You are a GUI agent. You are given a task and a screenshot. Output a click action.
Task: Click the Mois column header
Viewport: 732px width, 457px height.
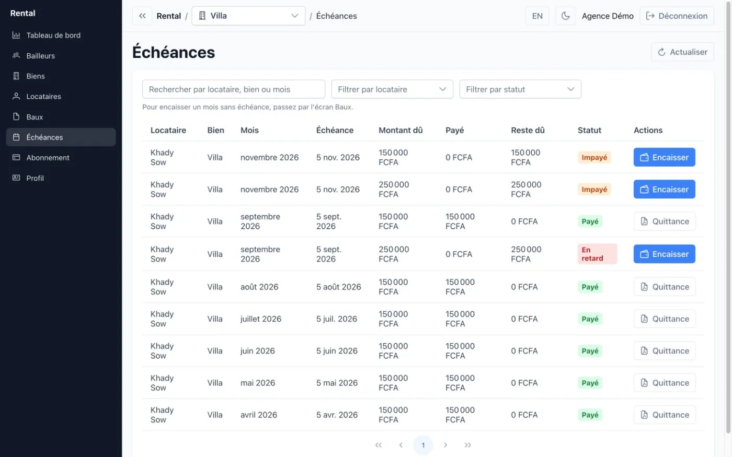(x=249, y=130)
